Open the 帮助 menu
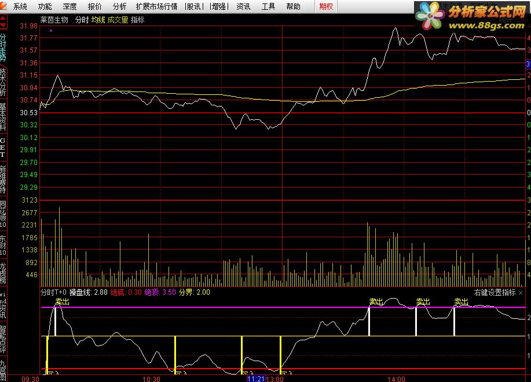 click(293, 6)
